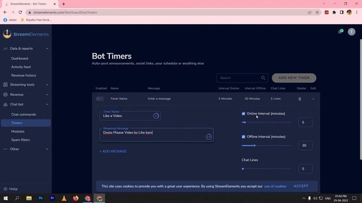362x203 pixels.
Task: Click + ADD MESSAGE link
Action: [113, 151]
